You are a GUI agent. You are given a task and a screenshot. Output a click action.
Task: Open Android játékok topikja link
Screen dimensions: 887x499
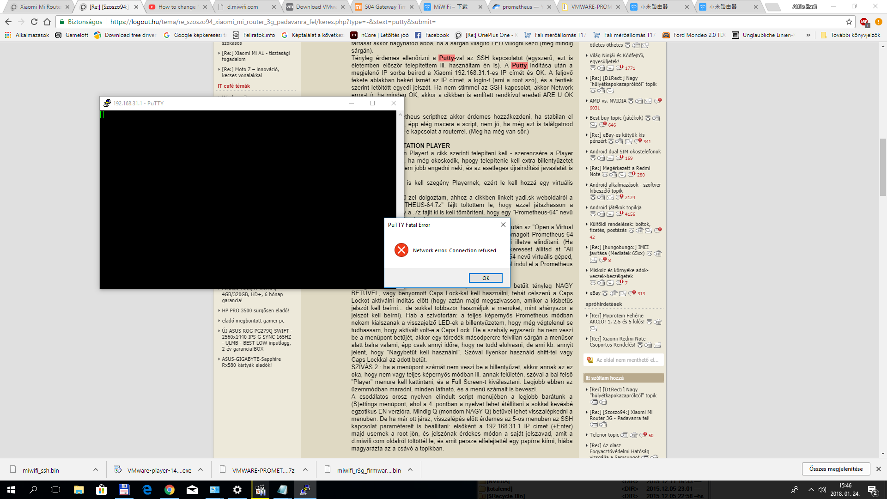tap(615, 207)
